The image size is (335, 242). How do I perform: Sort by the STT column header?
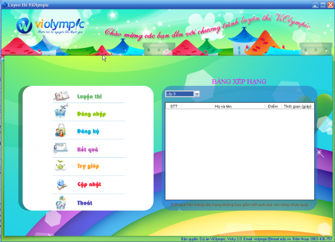[174, 107]
